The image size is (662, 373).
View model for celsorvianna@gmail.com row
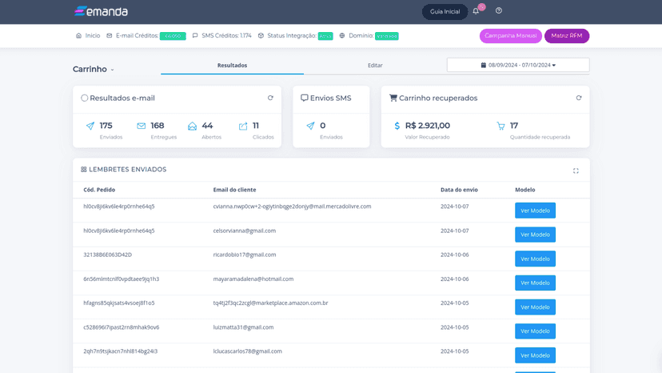(x=535, y=235)
